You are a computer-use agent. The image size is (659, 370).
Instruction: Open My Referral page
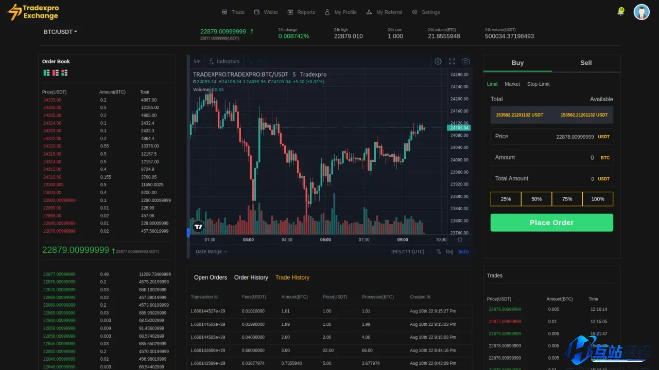pos(384,12)
